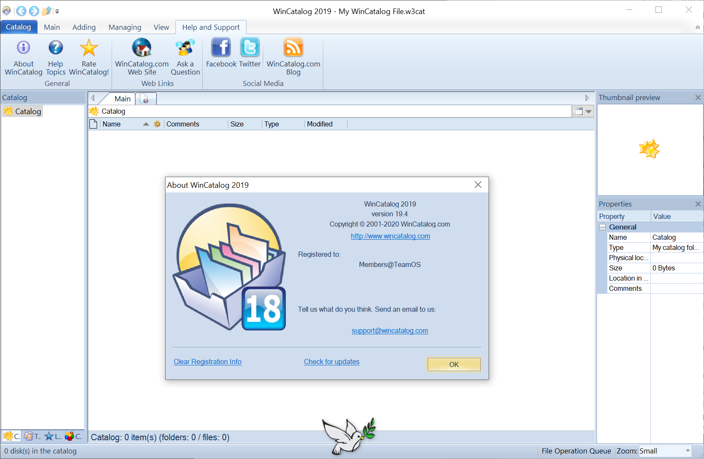The width and height of the screenshot is (704, 459).
Task: Click the Property column header
Action: tap(624, 216)
